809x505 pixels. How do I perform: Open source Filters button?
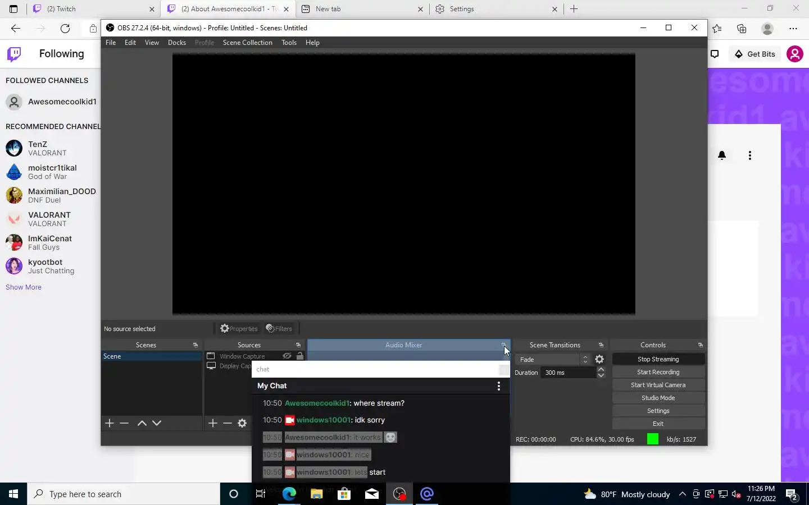tap(279, 329)
